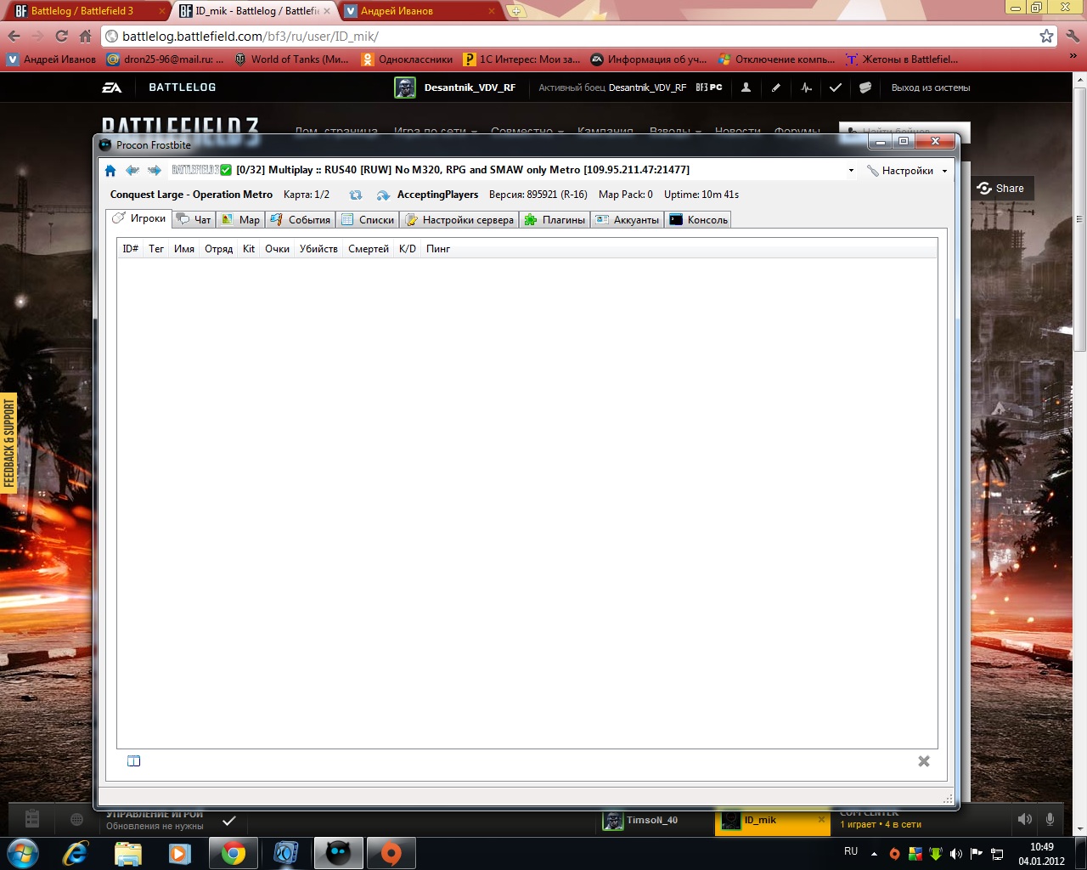The width and height of the screenshot is (1087, 870).
Task: Open the Списки tab
Action: tap(368, 219)
